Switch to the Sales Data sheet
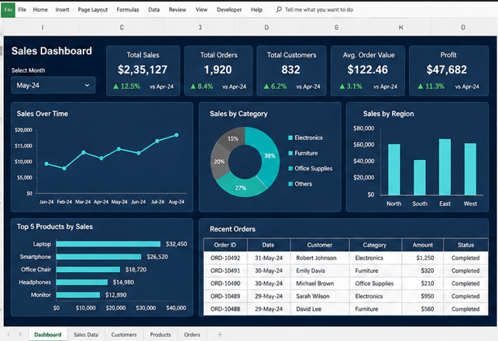Screen dimensions: 498x341 tap(86, 335)
